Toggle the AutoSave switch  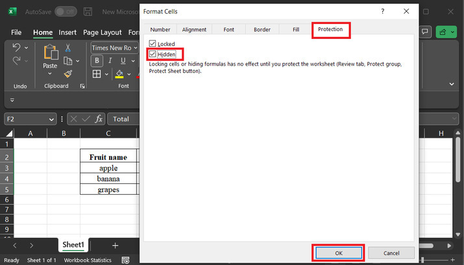66,12
